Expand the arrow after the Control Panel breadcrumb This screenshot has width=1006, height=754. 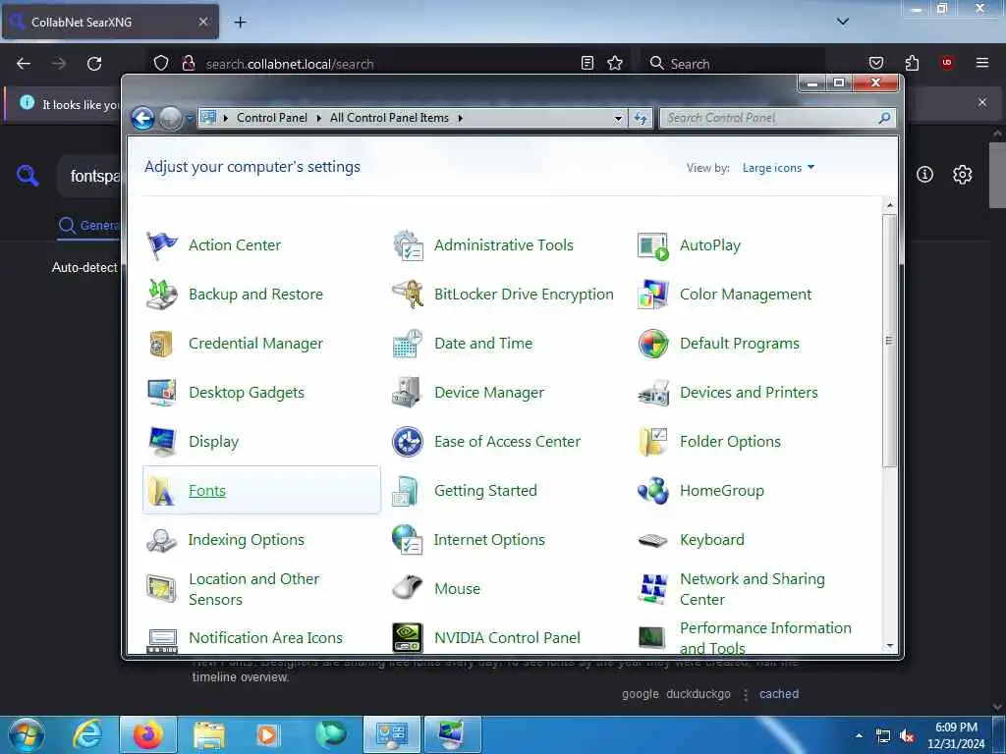[318, 118]
